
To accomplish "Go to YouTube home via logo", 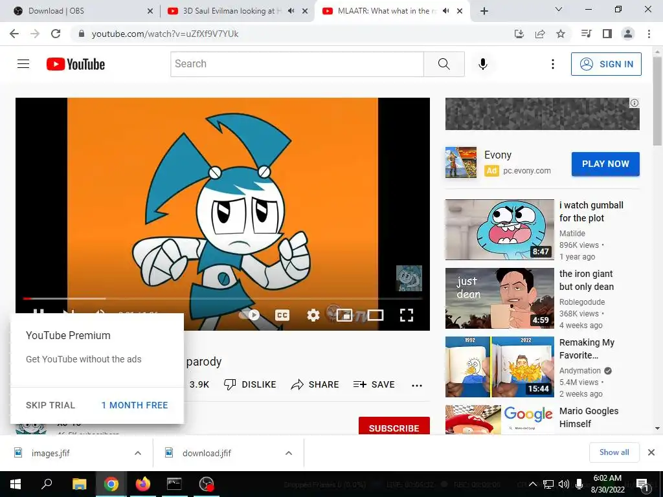I will pos(76,64).
